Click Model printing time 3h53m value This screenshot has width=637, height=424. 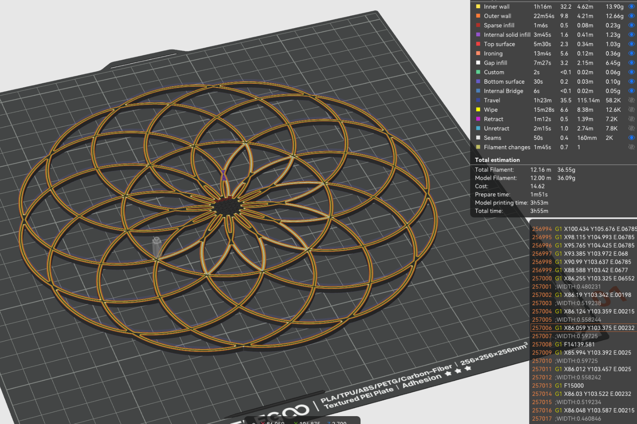[x=539, y=203]
